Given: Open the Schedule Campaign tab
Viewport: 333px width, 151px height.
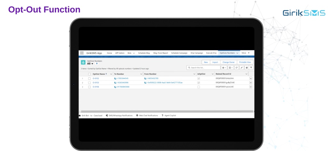Looking at the screenshot, I should point(179,53).
